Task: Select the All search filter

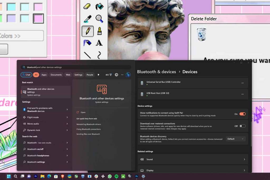Action: click(36, 75)
